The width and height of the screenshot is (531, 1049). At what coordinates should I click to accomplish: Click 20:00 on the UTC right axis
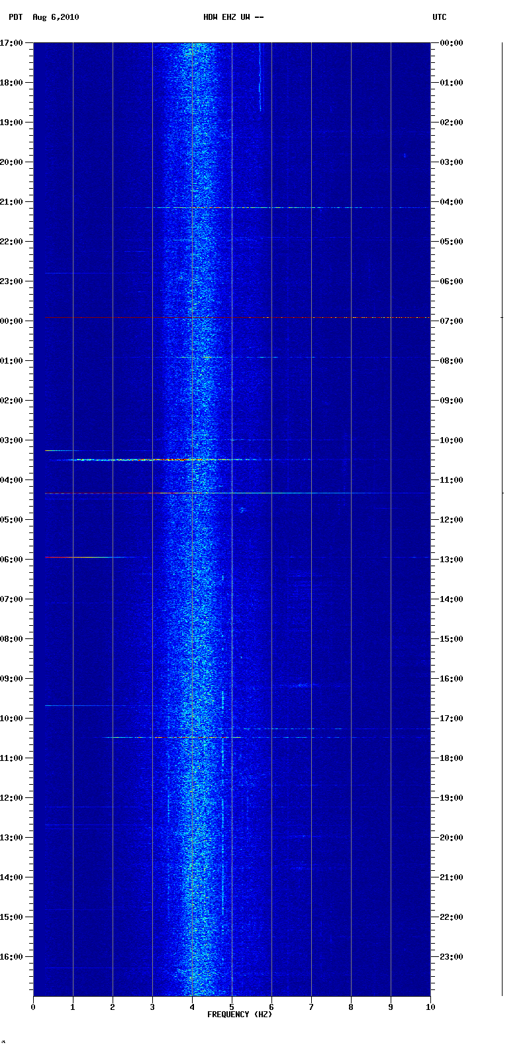(452, 838)
